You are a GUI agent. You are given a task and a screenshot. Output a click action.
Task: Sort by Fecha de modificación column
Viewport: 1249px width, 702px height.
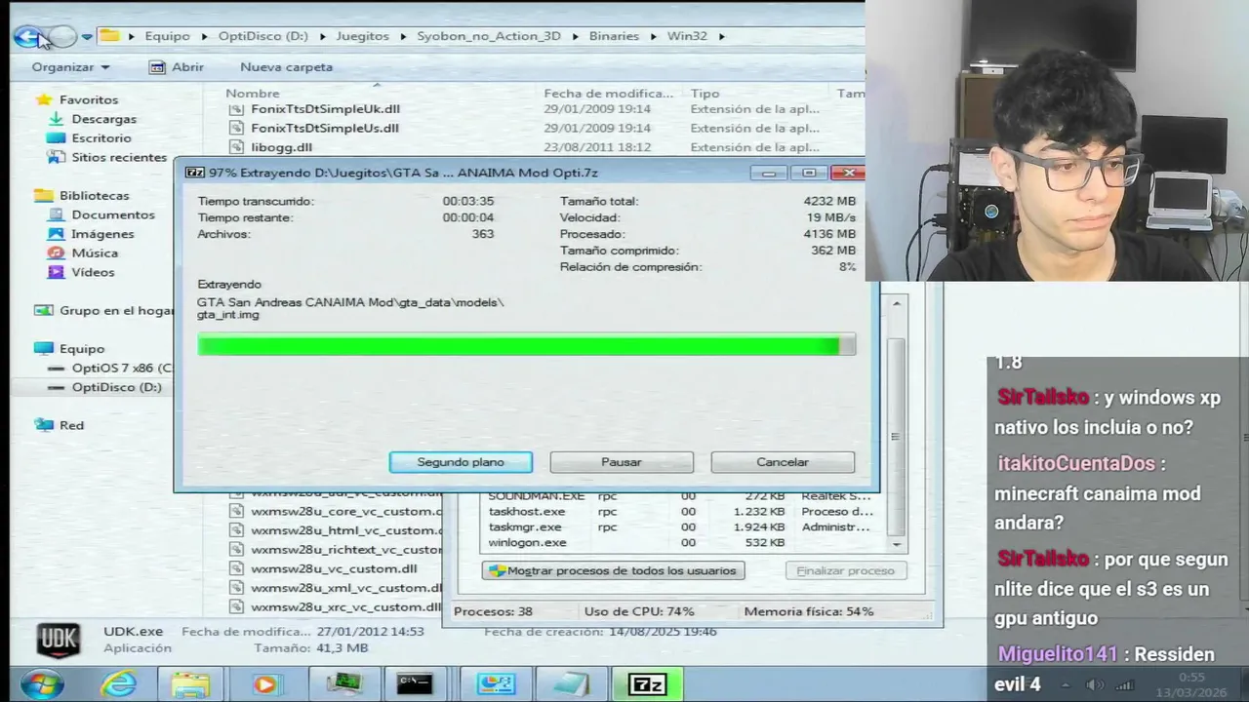[x=608, y=94]
